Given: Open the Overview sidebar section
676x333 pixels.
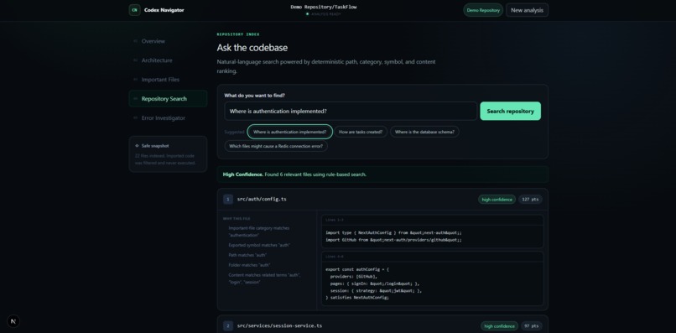Looking at the screenshot, I should pos(168,41).
